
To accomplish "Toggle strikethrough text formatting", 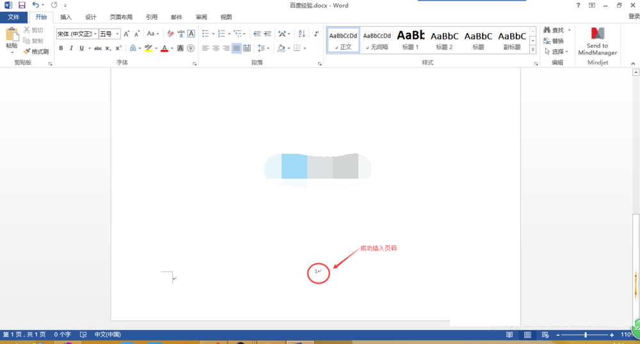I will tap(98, 48).
